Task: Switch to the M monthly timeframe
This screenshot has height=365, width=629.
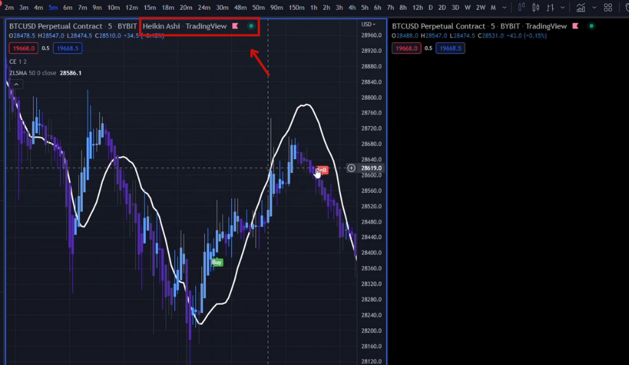Action: [494, 7]
